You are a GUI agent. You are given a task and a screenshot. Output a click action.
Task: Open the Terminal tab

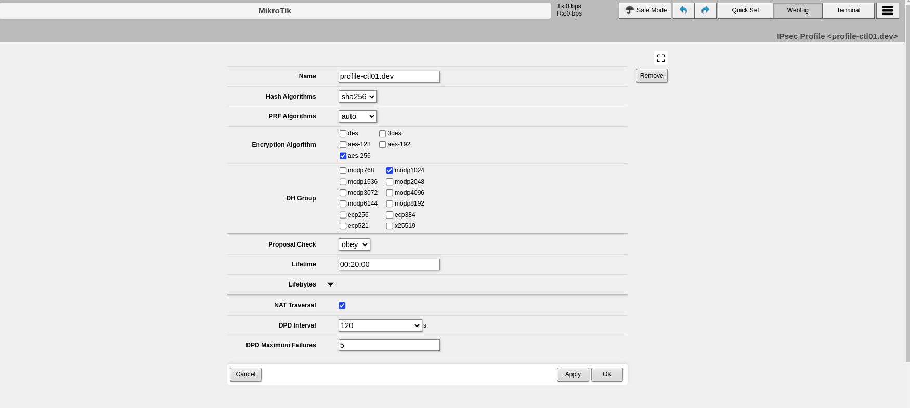848,10
